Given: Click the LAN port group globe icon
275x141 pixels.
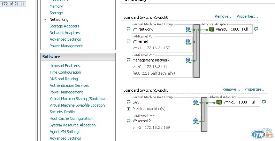Looking at the screenshot, I should (x=196, y=102).
